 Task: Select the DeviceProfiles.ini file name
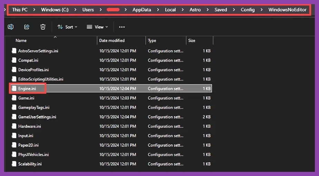click(33, 70)
